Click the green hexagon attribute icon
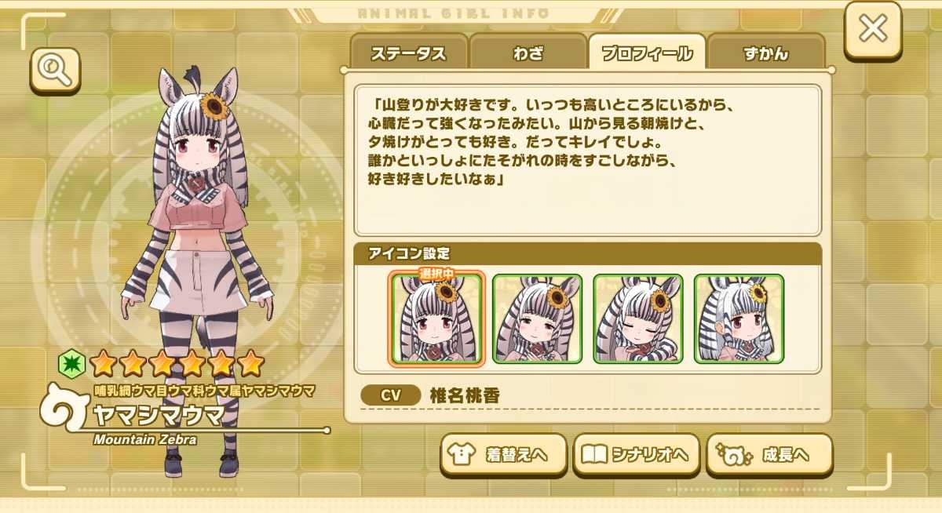This screenshot has width=942, height=513. tap(71, 362)
